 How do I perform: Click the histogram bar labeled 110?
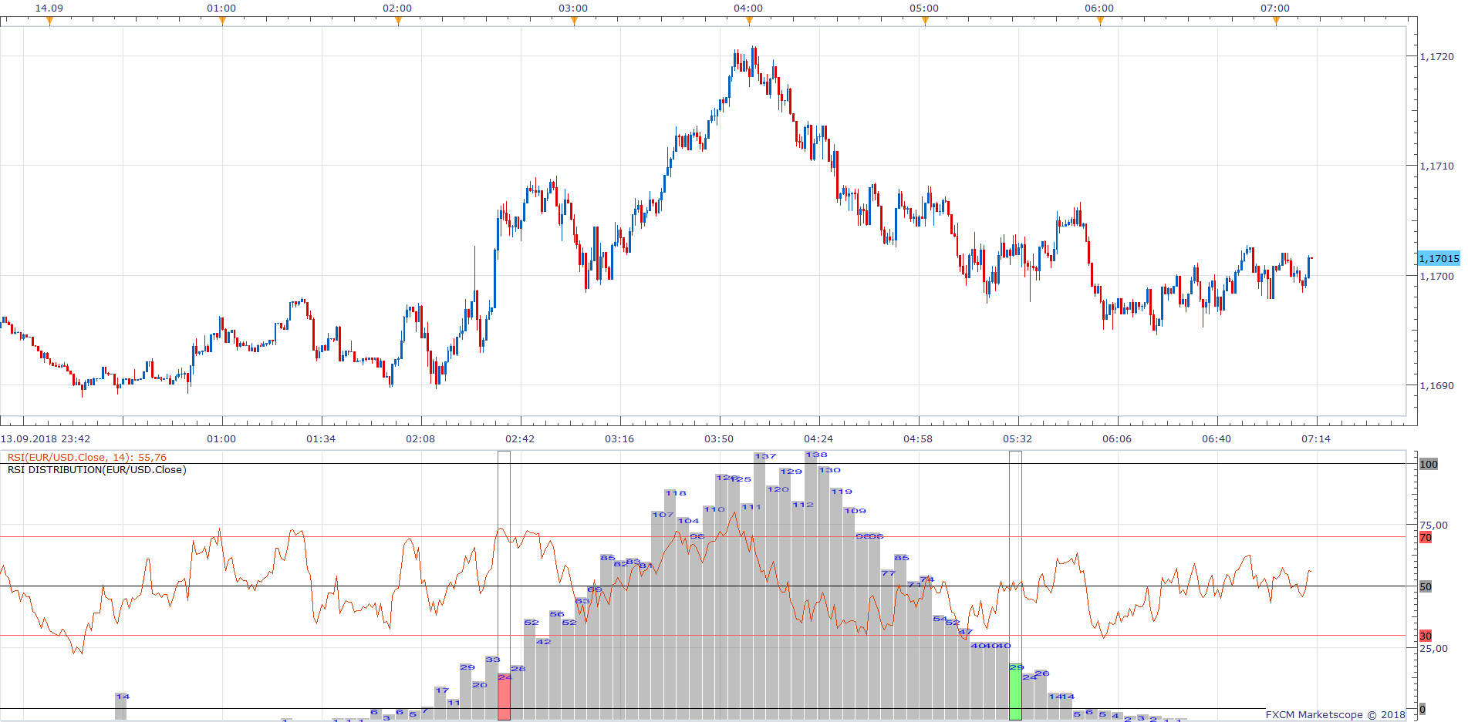pyautogui.click(x=709, y=613)
